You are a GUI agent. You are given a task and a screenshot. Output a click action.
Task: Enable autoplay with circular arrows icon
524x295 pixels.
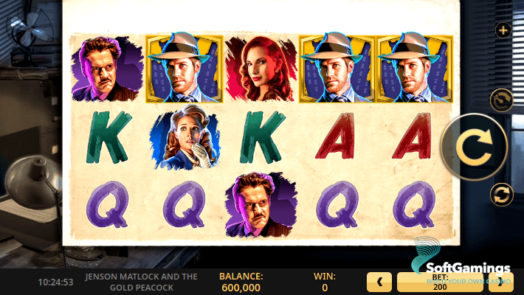[502, 195]
